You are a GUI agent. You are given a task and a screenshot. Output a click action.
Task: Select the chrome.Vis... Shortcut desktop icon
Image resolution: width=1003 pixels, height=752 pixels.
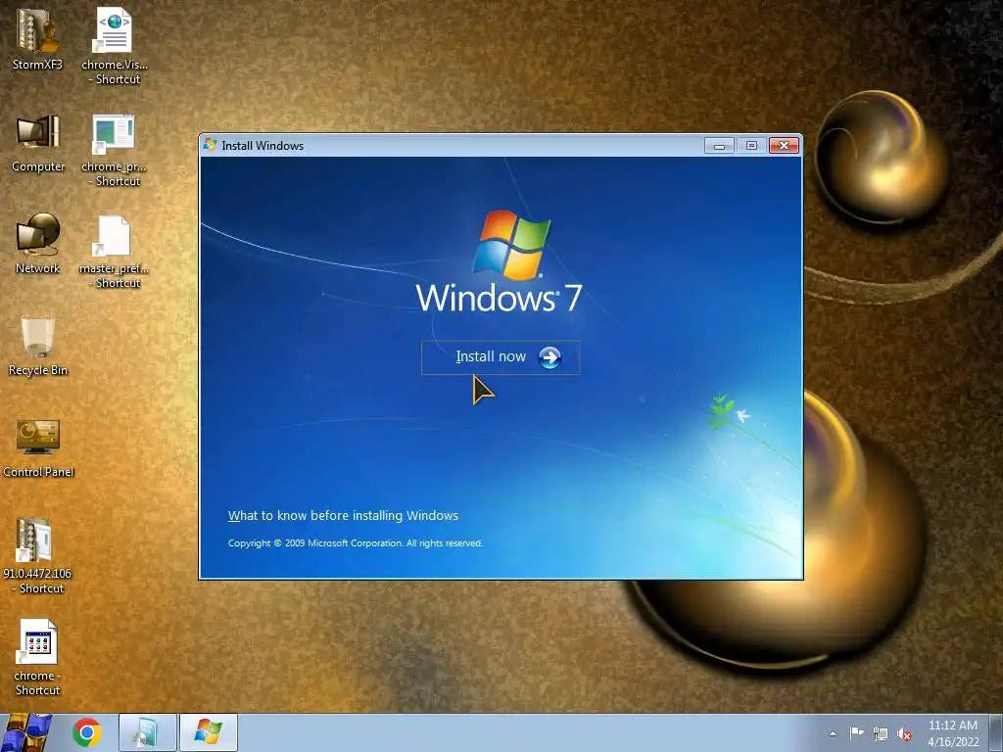coord(115,47)
